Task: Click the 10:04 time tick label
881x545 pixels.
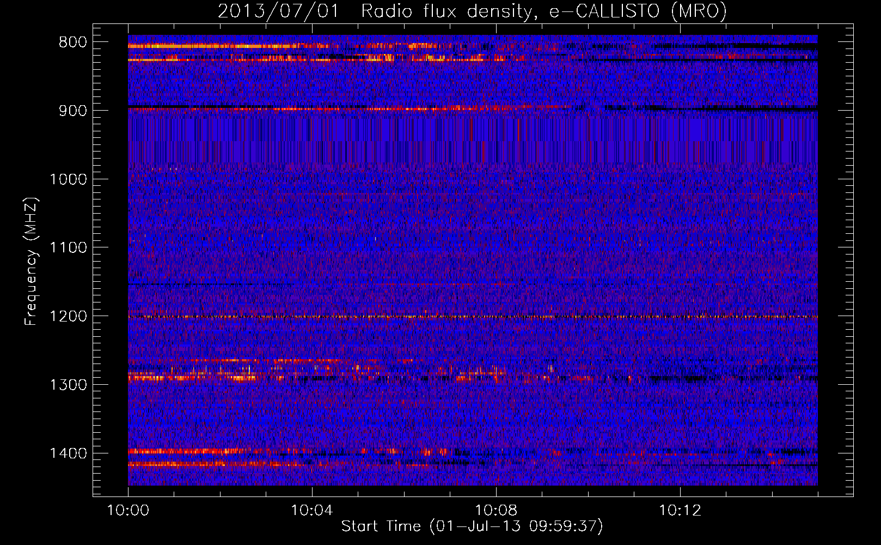Action: tap(312, 511)
